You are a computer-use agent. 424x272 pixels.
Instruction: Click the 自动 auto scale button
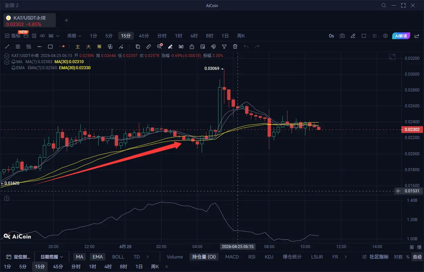(417, 257)
